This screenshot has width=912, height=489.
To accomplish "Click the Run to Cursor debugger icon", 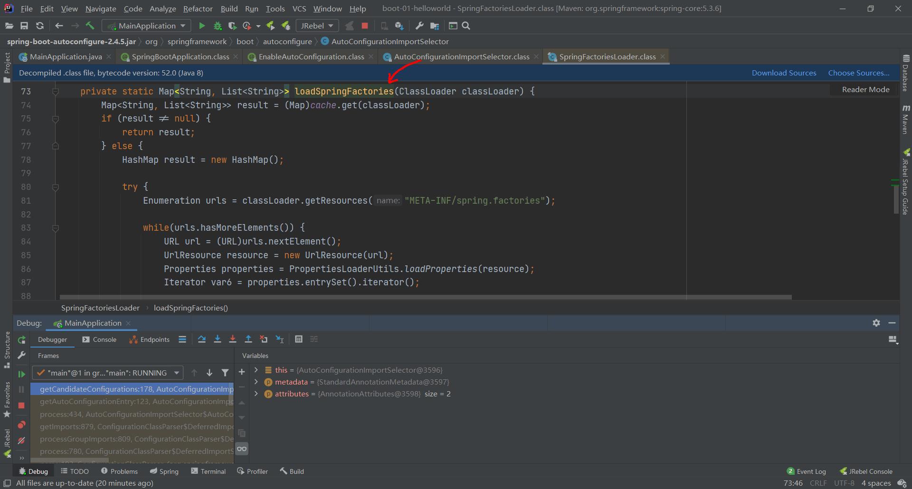I will [x=280, y=339].
